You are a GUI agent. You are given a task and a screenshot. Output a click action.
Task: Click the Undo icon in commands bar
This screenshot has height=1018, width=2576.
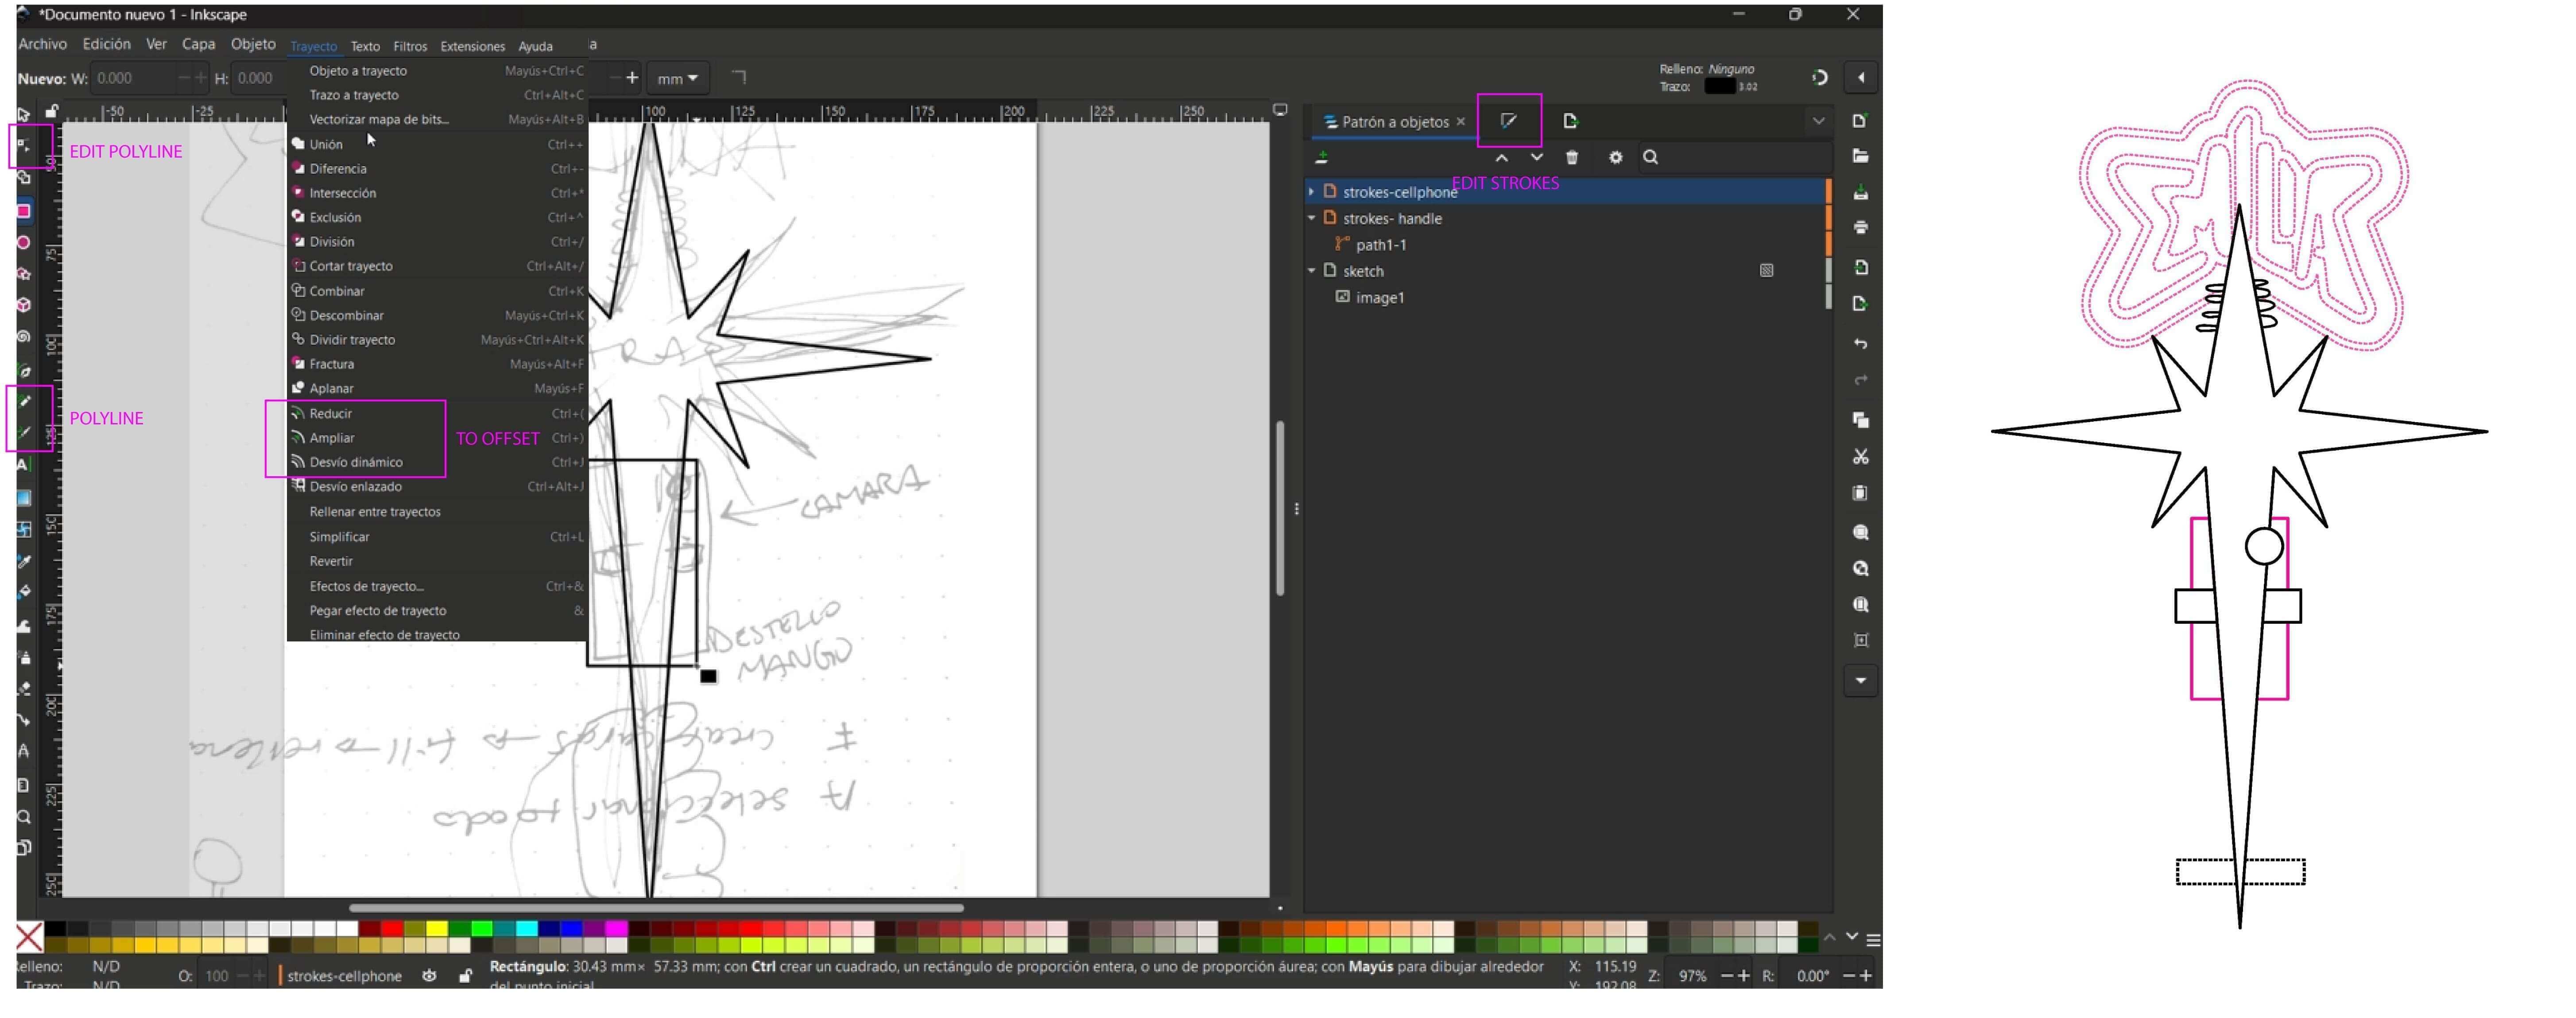[1861, 344]
